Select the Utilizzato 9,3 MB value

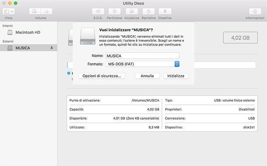click(x=154, y=127)
